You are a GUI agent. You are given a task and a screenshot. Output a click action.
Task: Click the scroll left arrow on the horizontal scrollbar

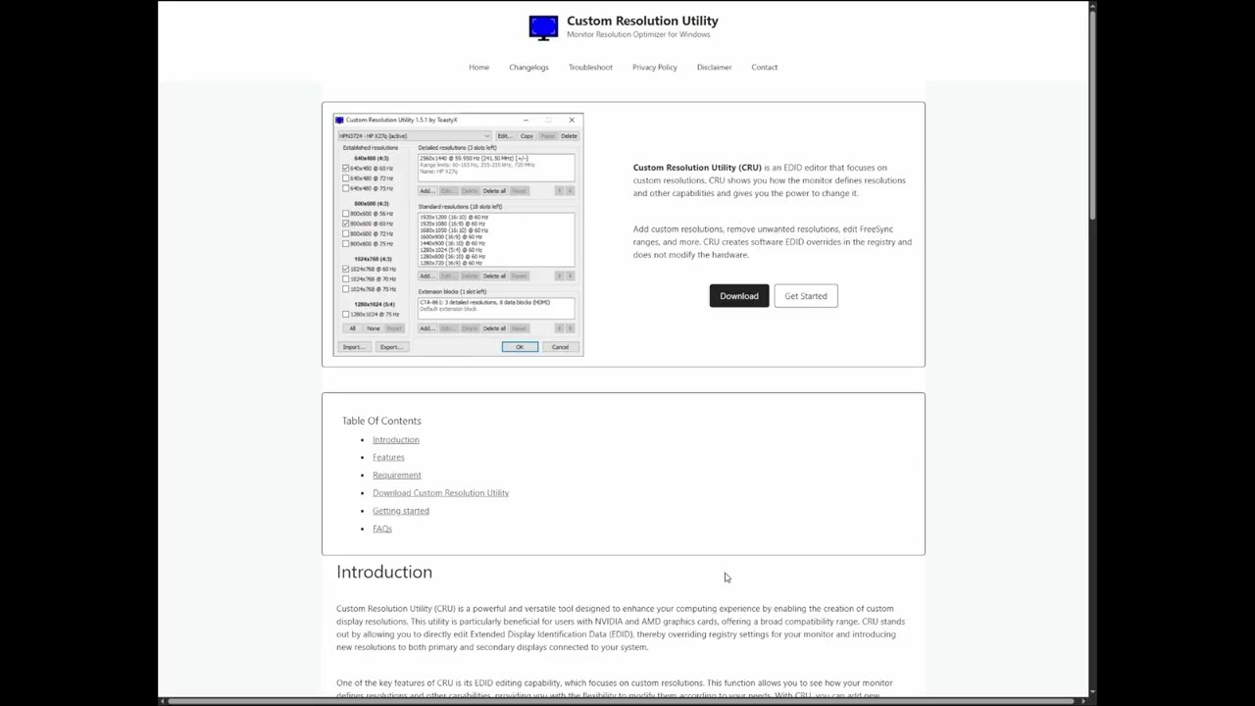(163, 700)
